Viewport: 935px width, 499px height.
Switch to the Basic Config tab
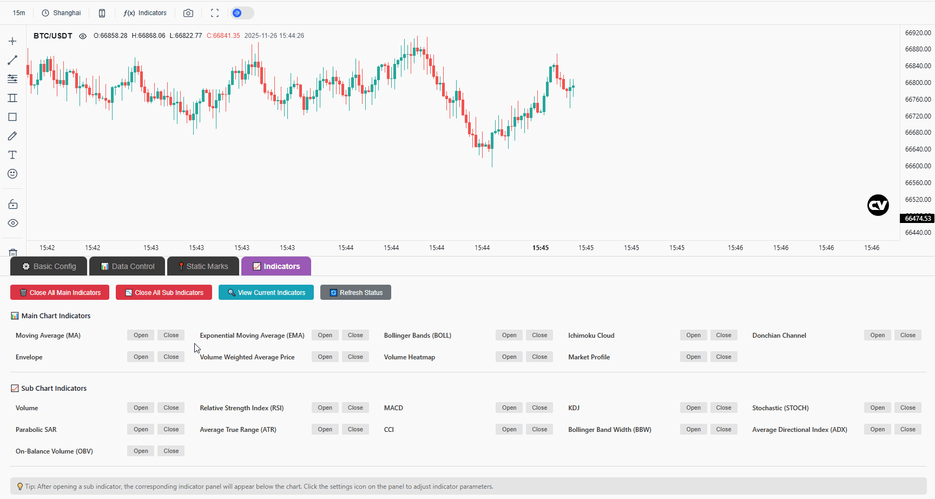(x=49, y=266)
